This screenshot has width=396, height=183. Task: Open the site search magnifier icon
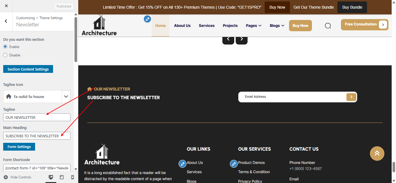click(328, 25)
